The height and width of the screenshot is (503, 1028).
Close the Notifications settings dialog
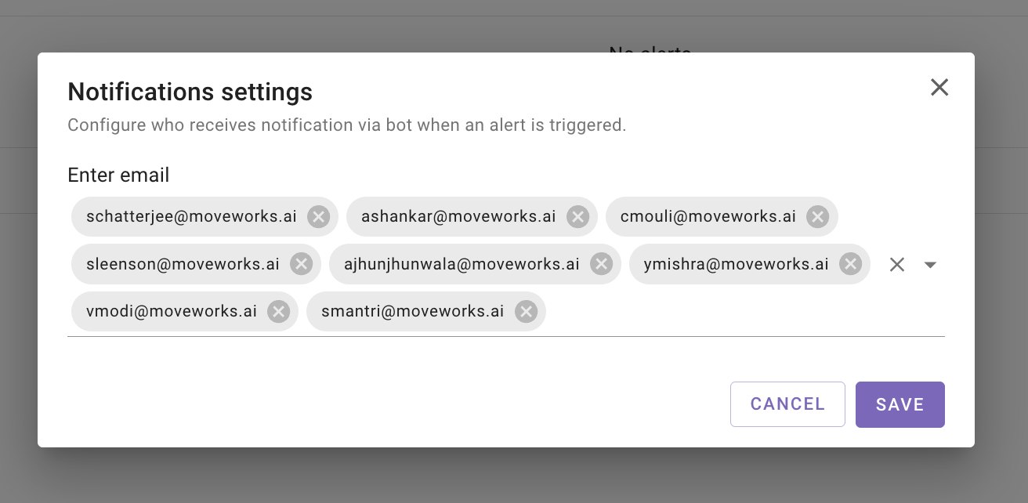pos(939,87)
